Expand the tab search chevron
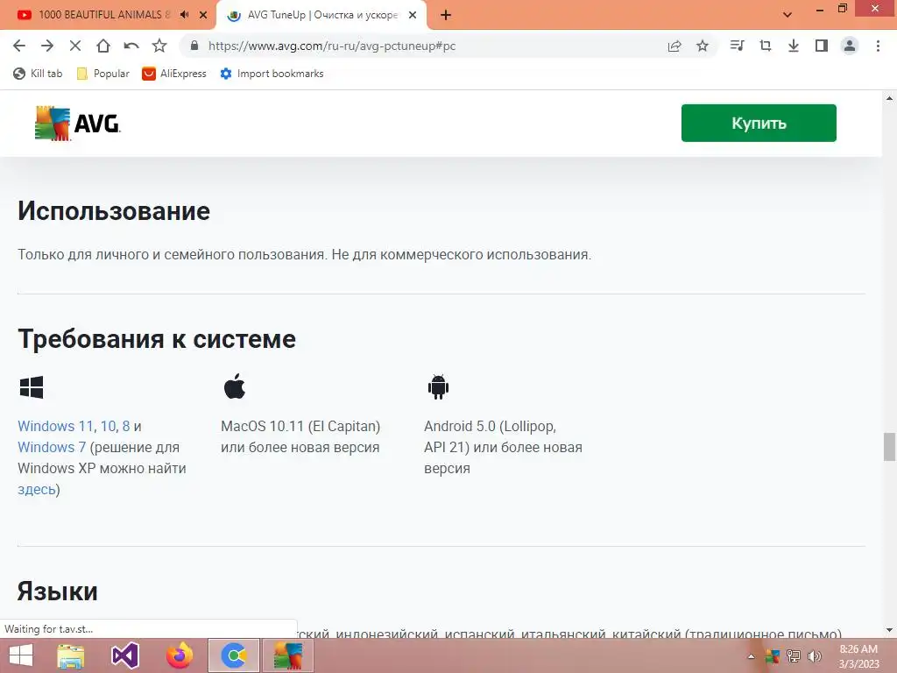Image resolution: width=897 pixels, height=673 pixels. (788, 15)
